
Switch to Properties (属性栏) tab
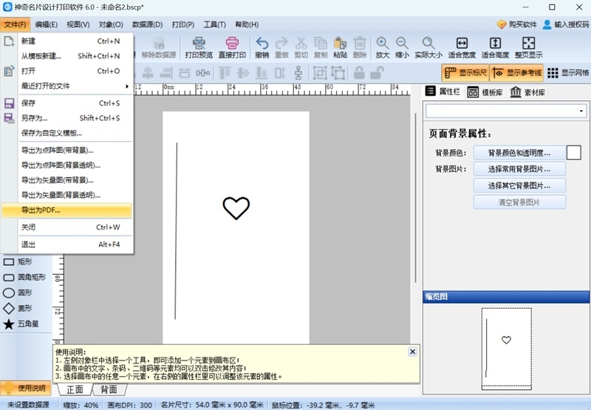443,92
